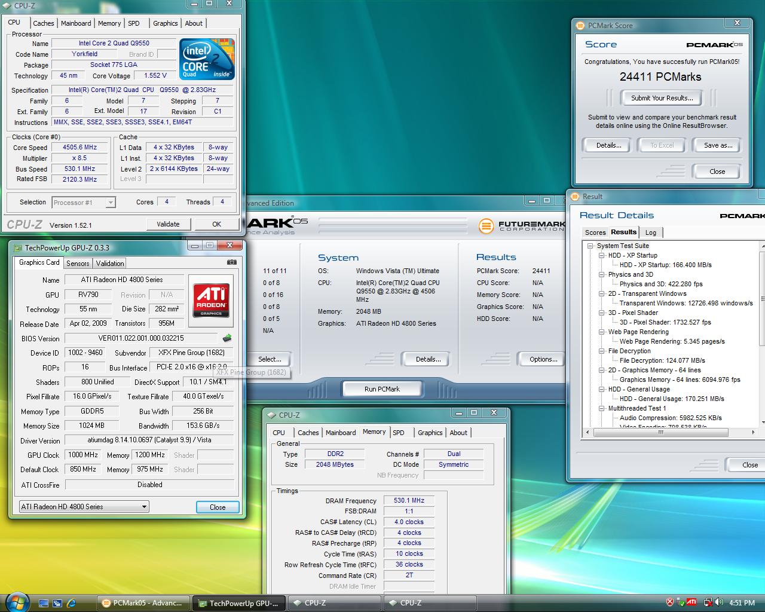765x612 pixels.
Task: Click the GPU-Z camera screenshot icon
Action: 232,262
